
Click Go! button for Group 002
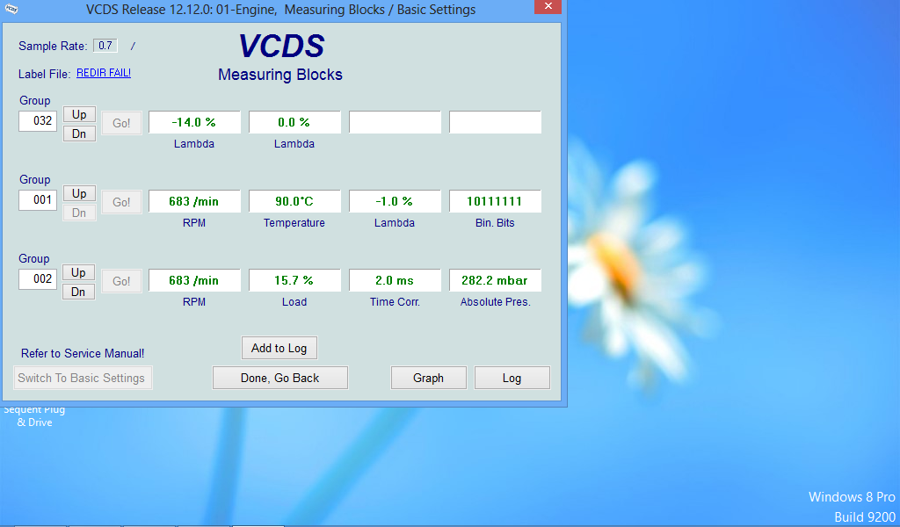coord(121,282)
